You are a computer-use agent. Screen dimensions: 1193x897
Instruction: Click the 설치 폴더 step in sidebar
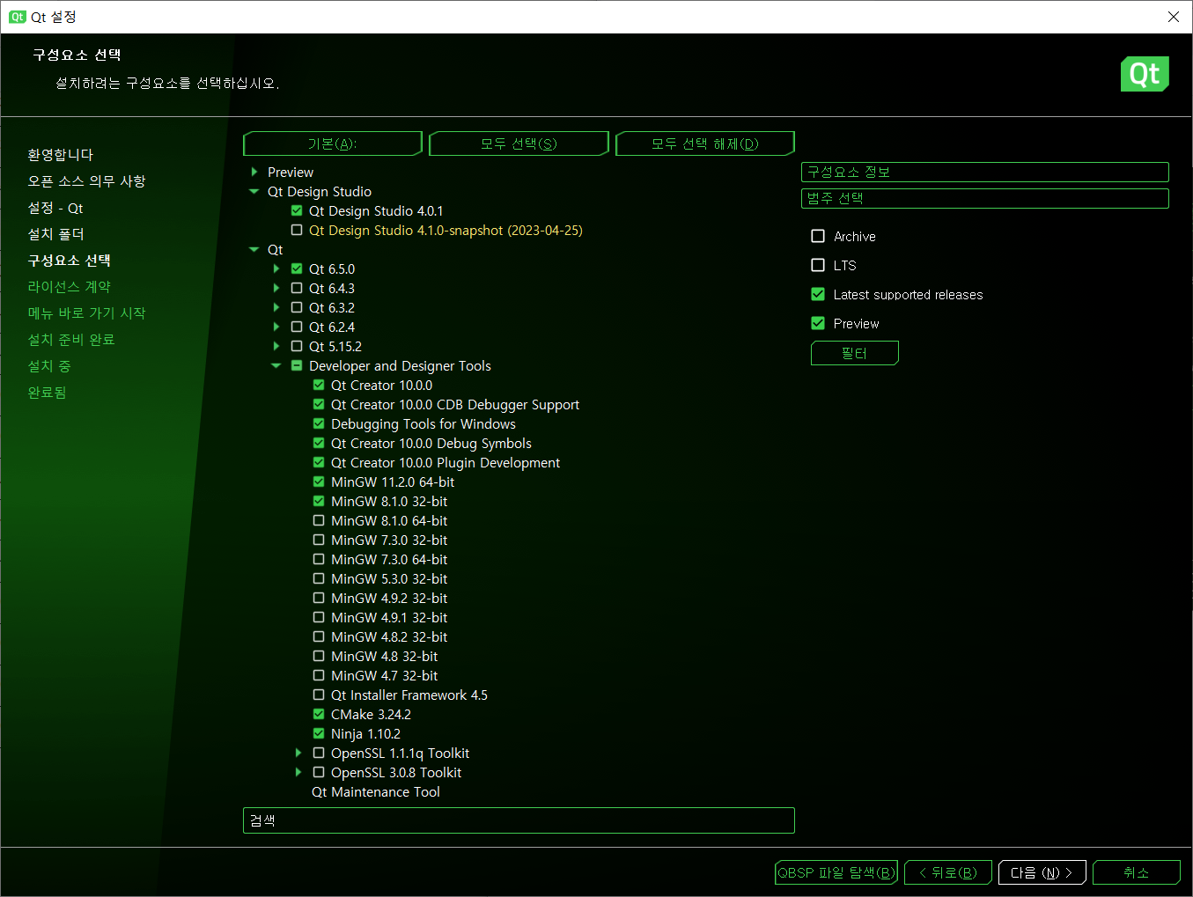pos(55,234)
